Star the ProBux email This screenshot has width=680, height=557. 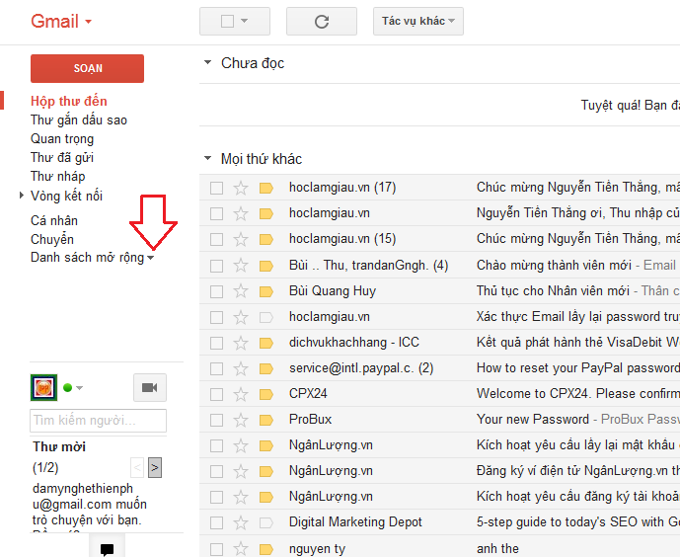coord(241,420)
